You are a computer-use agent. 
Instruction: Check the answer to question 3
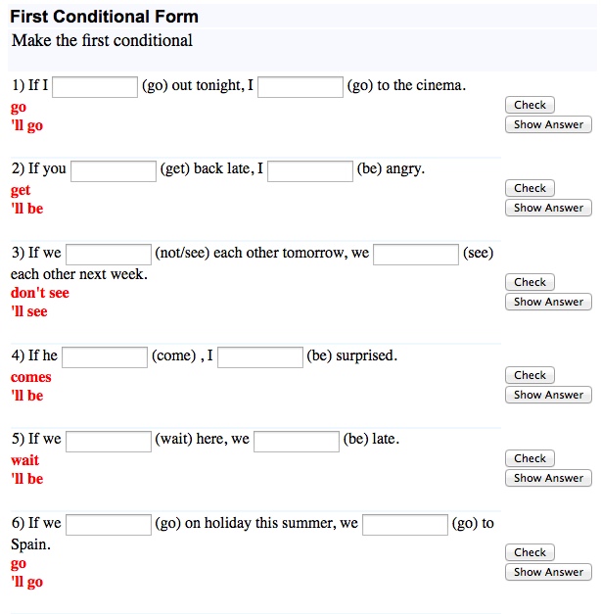[530, 282]
